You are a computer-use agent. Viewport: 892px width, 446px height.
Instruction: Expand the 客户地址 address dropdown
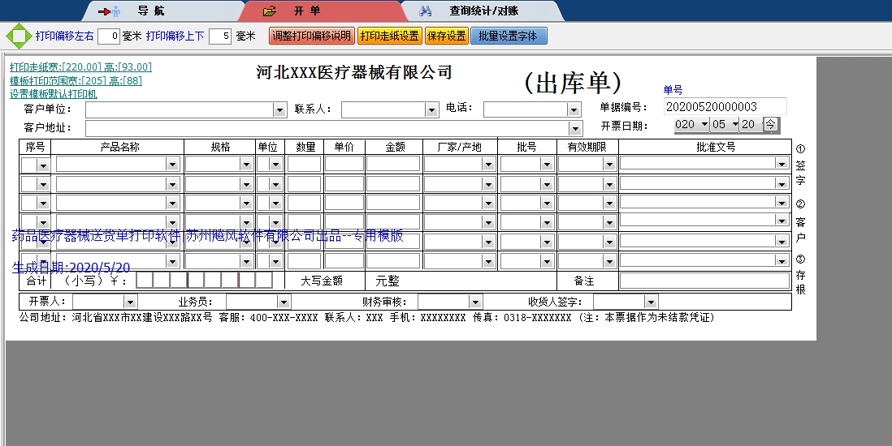(x=575, y=128)
